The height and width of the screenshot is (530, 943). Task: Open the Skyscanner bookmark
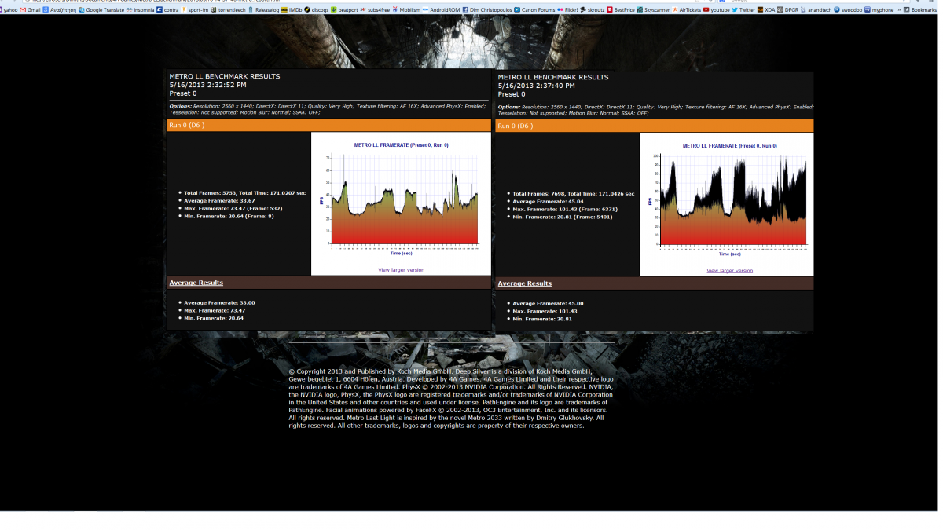click(653, 10)
